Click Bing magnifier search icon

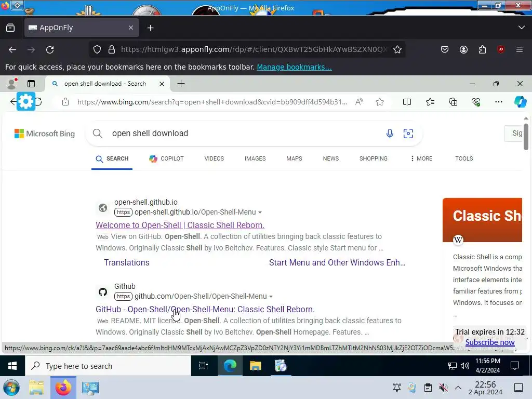tap(97, 134)
